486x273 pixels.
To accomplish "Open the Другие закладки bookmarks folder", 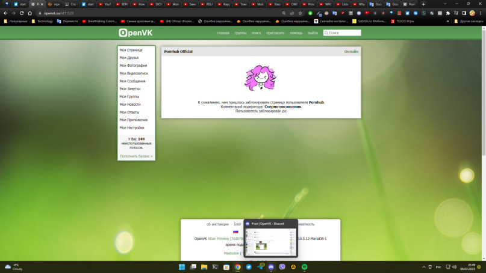I will point(469,22).
